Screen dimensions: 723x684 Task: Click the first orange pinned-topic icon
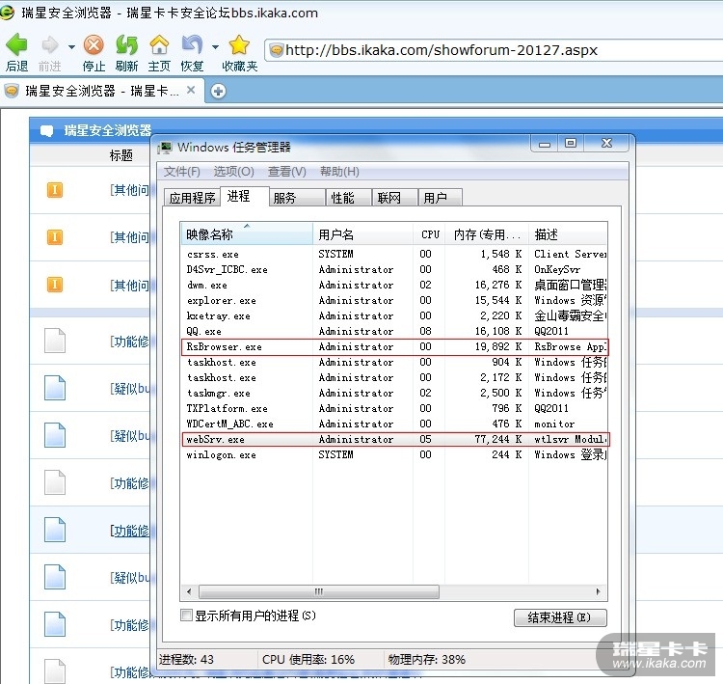pyautogui.click(x=54, y=190)
